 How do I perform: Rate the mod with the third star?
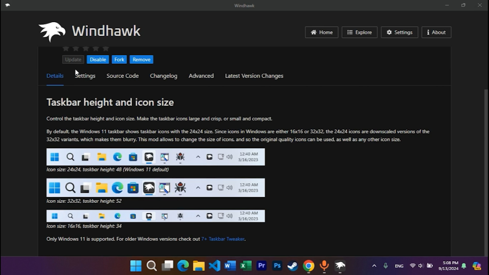click(x=86, y=48)
